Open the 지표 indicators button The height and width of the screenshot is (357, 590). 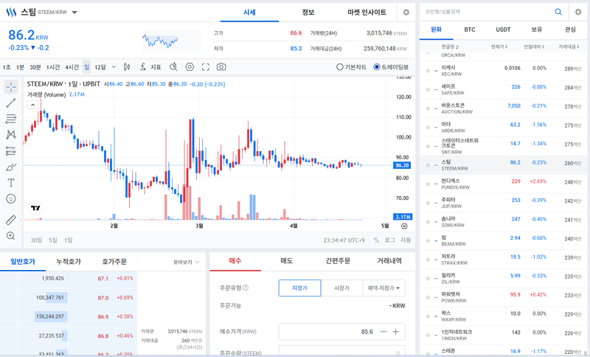(151, 67)
